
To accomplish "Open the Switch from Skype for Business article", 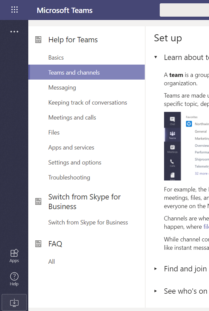I will click(x=88, y=222).
